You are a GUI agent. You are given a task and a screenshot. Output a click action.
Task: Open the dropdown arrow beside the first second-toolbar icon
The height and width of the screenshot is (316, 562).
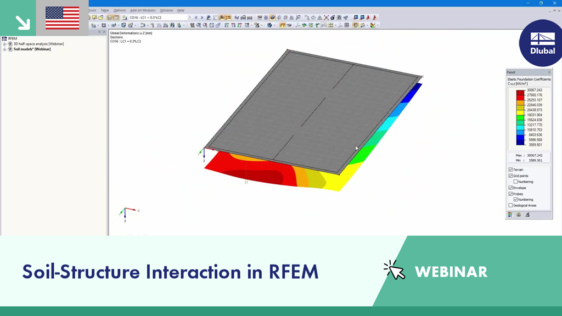98,25
